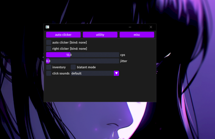This screenshot has width=215, height=139.
Task: Click the jitter slider
Action: [x=83, y=61]
